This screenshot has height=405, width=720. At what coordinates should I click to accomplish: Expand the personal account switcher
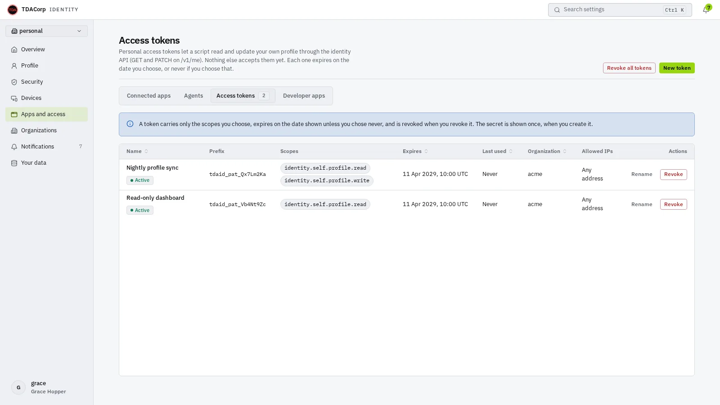(x=47, y=31)
